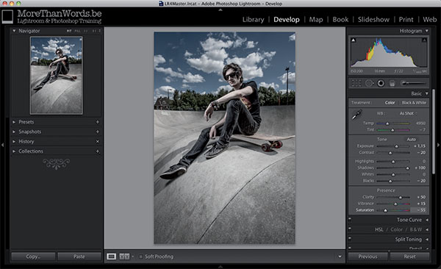The height and width of the screenshot is (269, 441).
Task: Click the Copy... button
Action: [x=33, y=257]
